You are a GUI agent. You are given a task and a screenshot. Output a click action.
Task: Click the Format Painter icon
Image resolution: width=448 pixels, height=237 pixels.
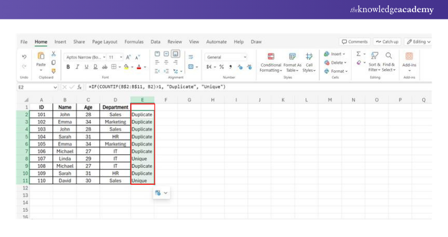54,71
